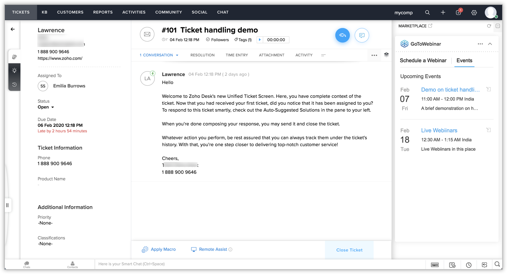Open the settings gear icon
The width and height of the screenshot is (507, 274).
(474, 12)
